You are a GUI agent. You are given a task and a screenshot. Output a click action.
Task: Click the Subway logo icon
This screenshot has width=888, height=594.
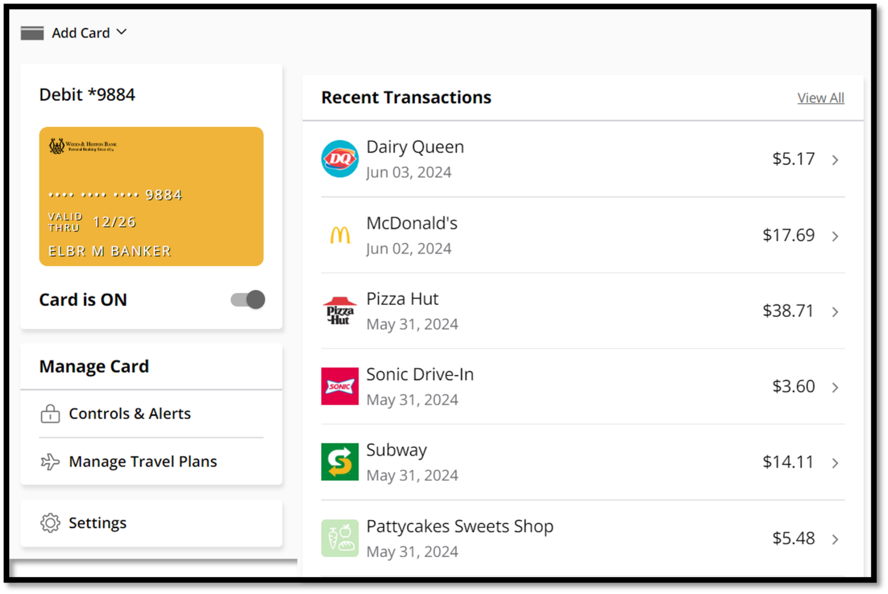[x=340, y=462]
